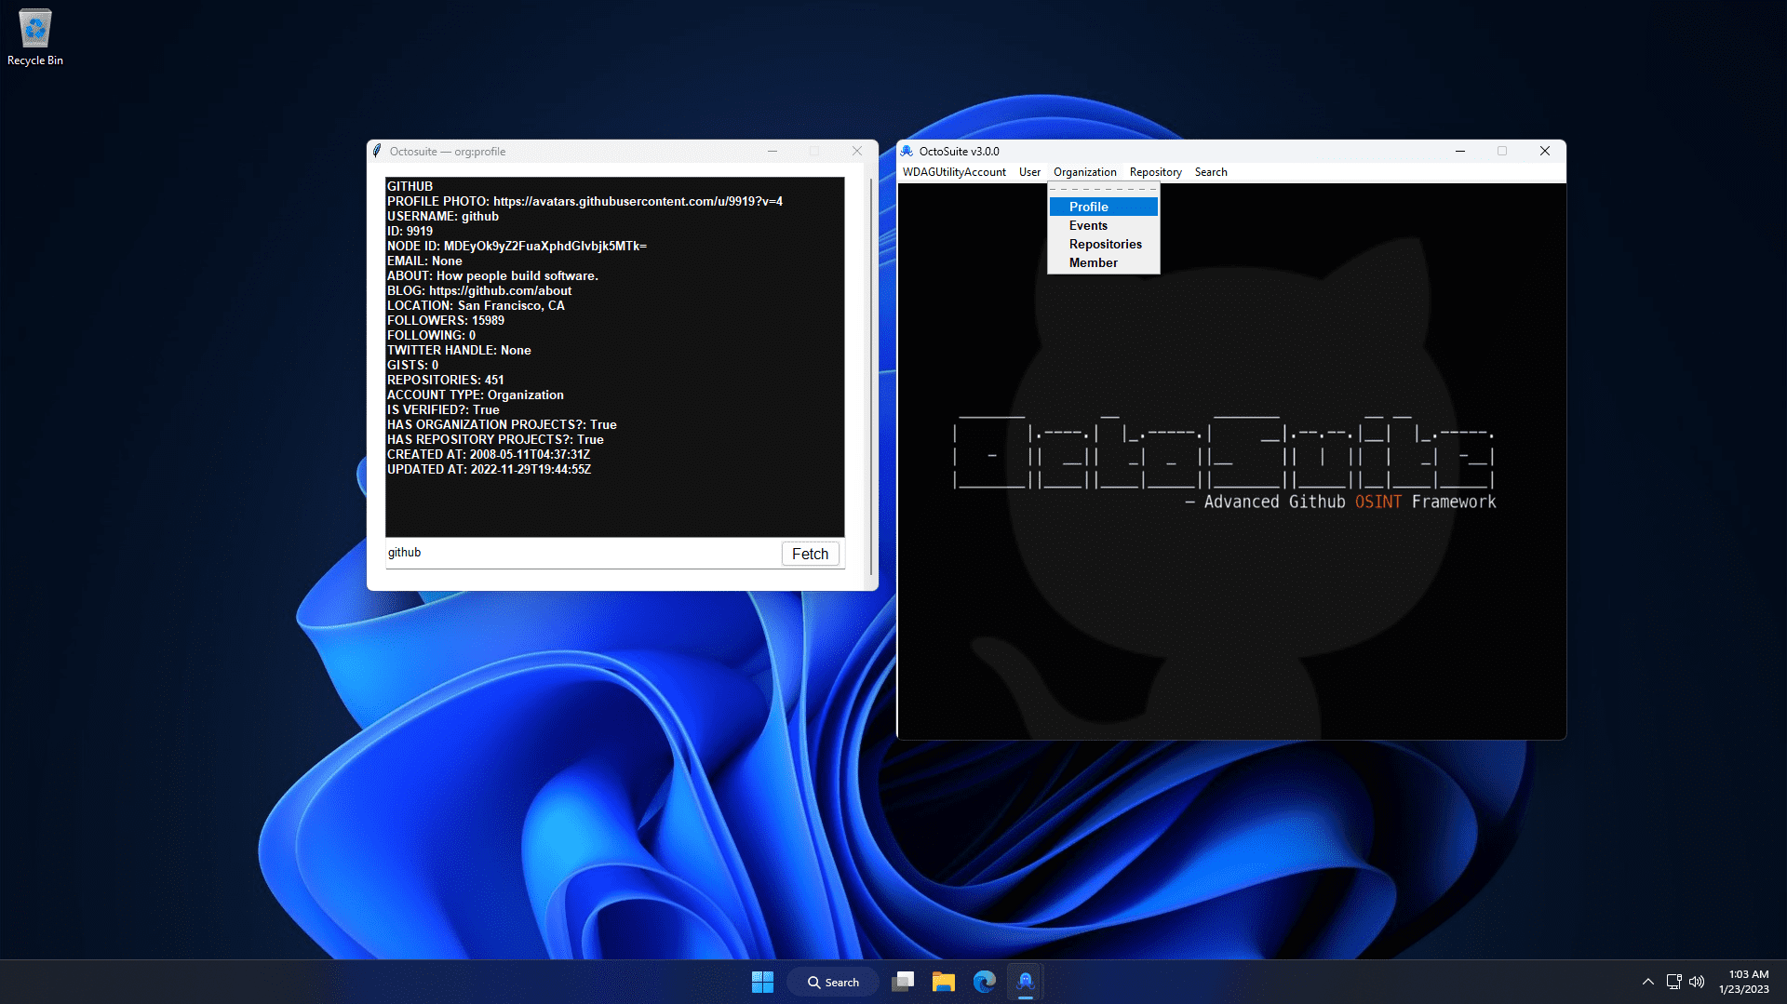
Task: Open the Repository menu
Action: [1155, 172]
